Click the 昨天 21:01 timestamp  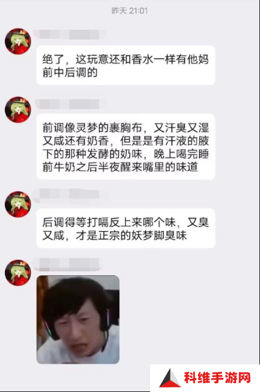click(130, 11)
